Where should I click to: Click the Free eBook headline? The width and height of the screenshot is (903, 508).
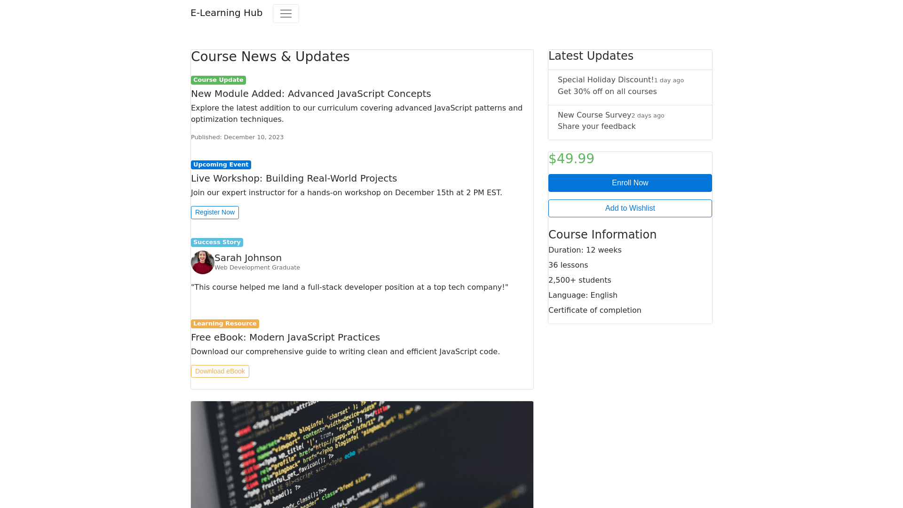[285, 338]
